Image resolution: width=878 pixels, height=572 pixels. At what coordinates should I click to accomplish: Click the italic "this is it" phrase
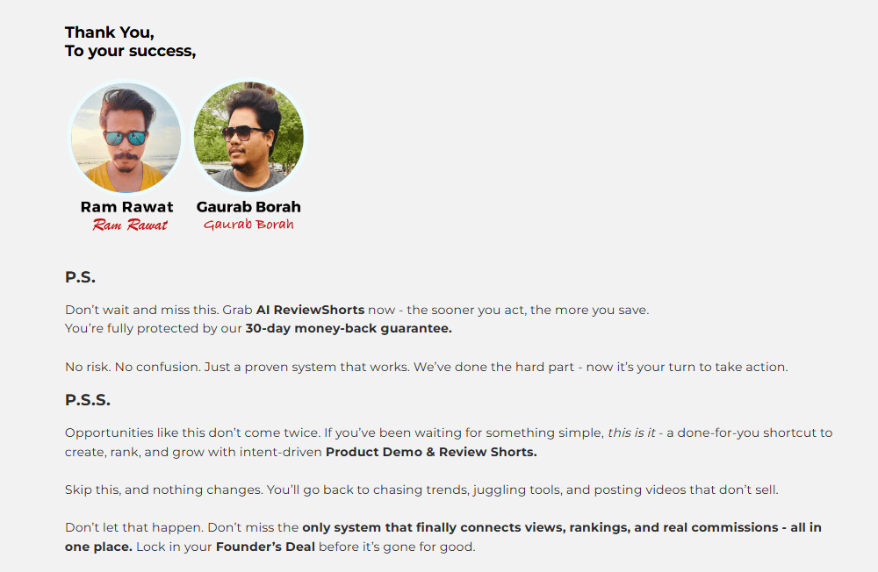coord(631,433)
